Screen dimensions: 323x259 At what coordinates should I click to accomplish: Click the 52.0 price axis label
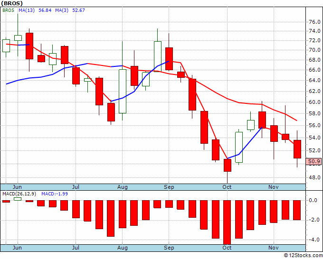(314, 150)
